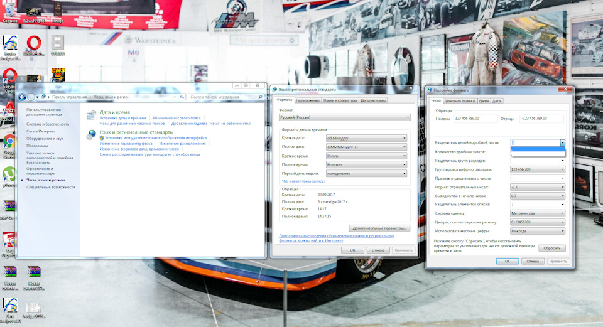The height and width of the screenshot is (327, 603).
Task: Switch to the Денежная единица tab
Action: (460, 101)
